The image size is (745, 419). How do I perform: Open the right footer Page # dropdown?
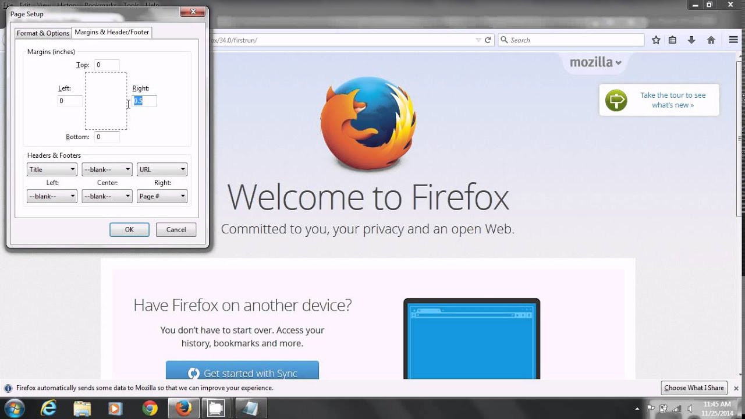click(162, 196)
